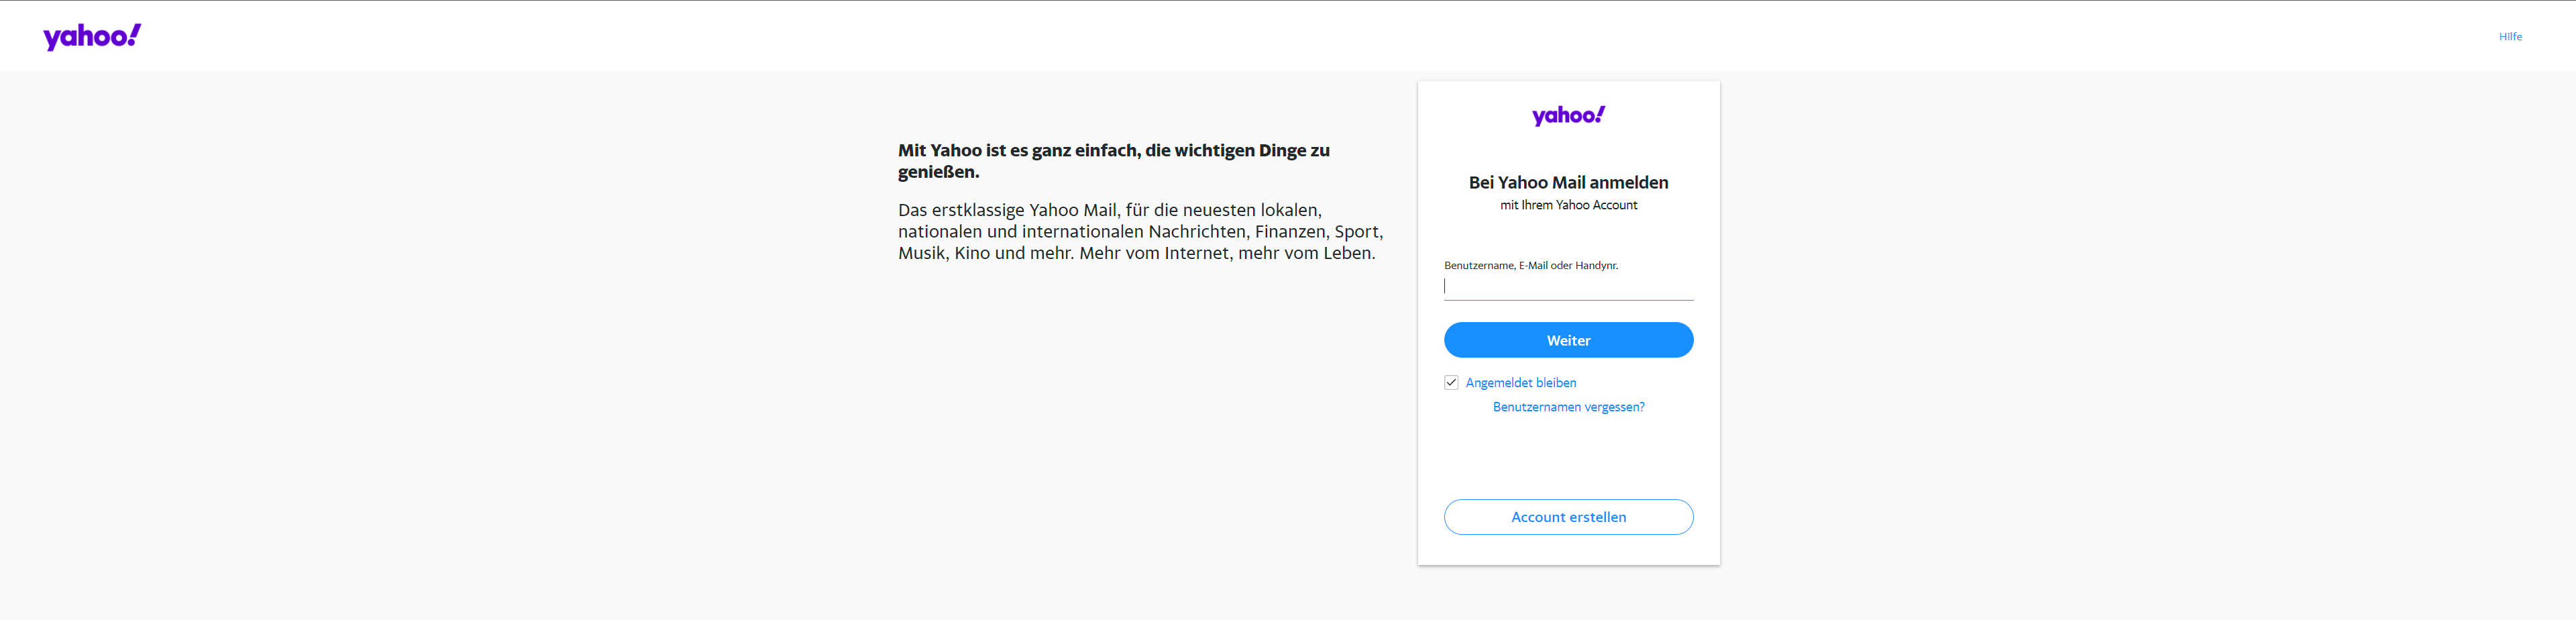Click the paragraph starting Das erstklassige Yahoo Mail

coord(1139,231)
